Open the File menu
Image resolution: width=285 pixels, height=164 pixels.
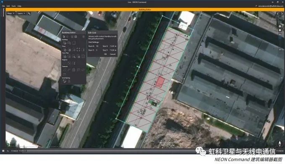(x=3, y=6)
